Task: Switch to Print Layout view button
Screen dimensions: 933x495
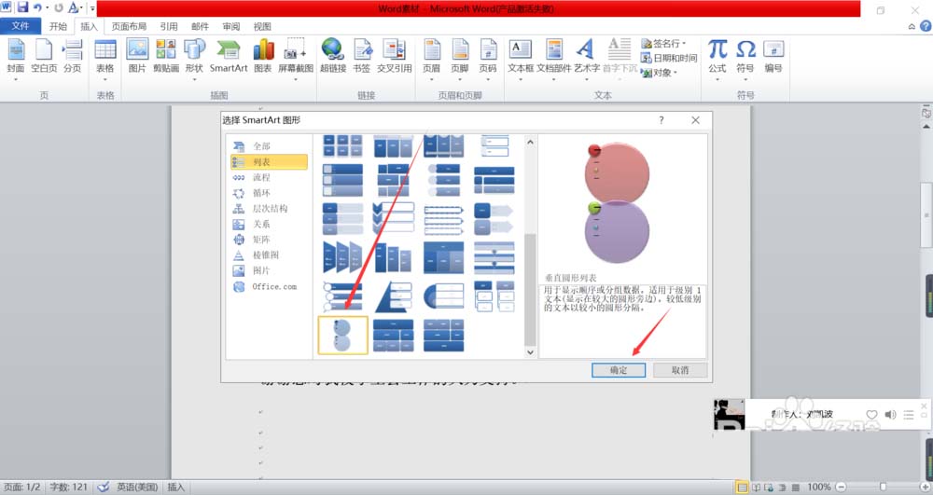Action: [x=742, y=488]
